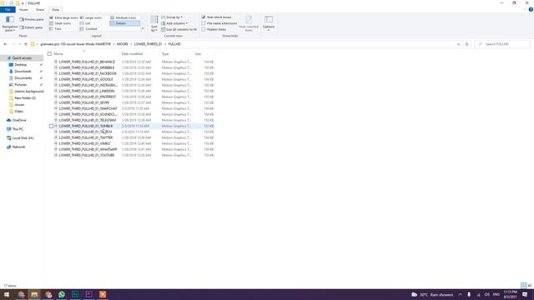Click the DRIBBBLE file's icon
This screenshot has height=300, width=534.
[x=56, y=67]
